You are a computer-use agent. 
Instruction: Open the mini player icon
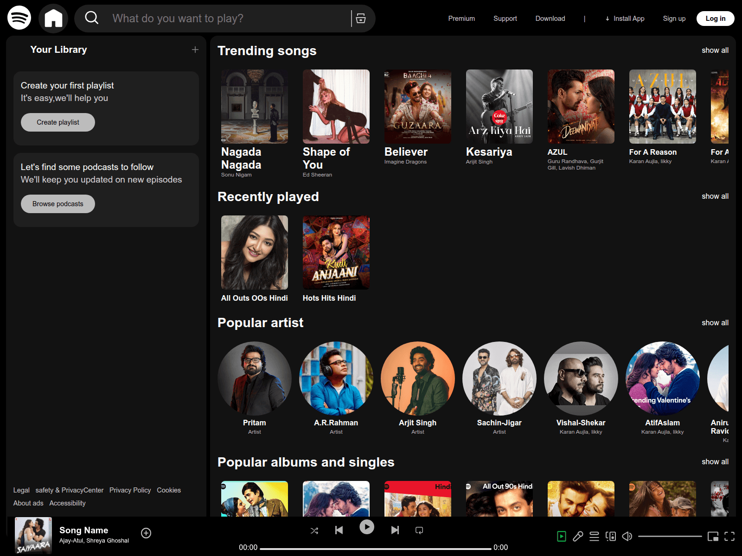click(713, 537)
